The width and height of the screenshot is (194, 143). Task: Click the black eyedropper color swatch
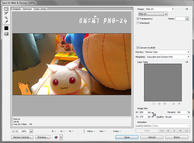point(6,28)
